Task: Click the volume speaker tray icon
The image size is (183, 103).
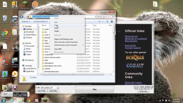Action: click(169, 100)
